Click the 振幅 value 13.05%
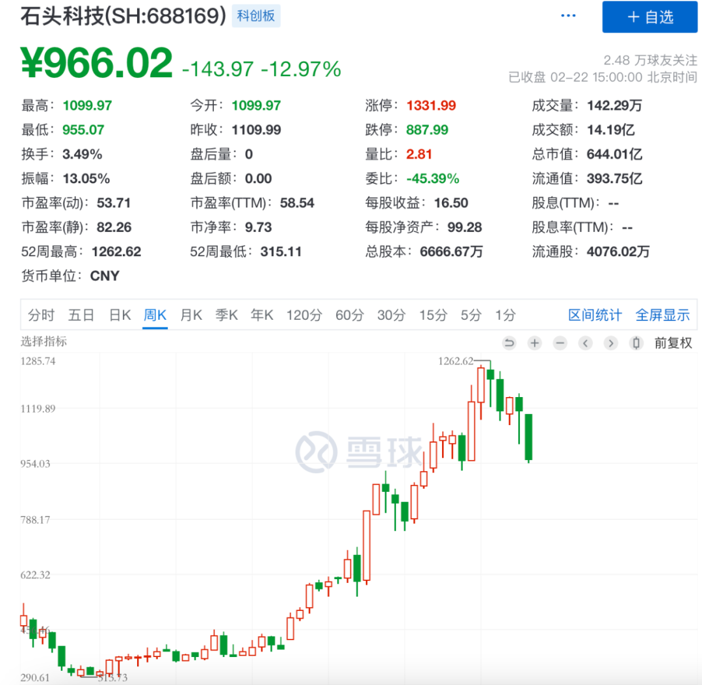The width and height of the screenshot is (702, 685). point(86,179)
